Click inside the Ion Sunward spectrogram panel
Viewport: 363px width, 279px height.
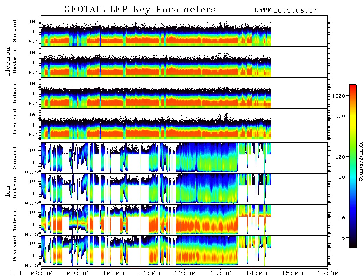coord(184,158)
